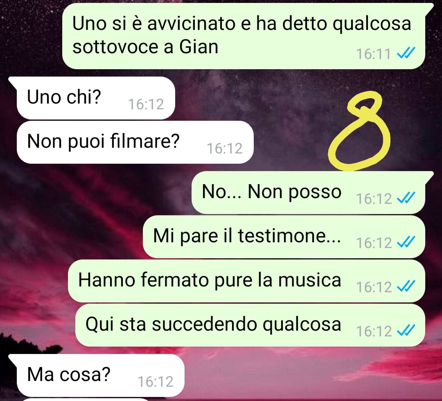The image size is (442, 401).
Task: Tap the blue ticks on 'Hanno fermato pure la musica'
Action: 406,286
